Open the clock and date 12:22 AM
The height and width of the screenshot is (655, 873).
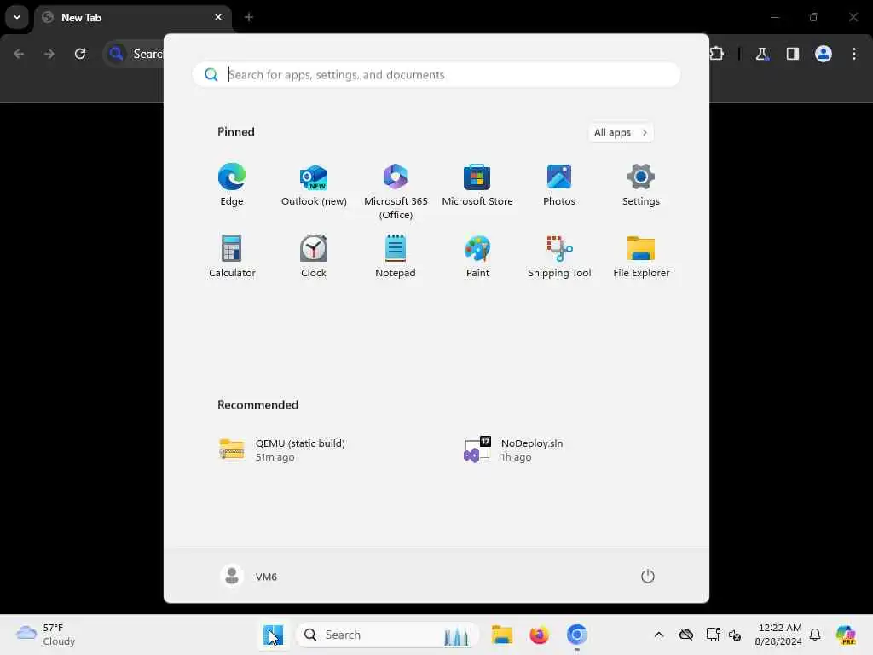coord(778,635)
